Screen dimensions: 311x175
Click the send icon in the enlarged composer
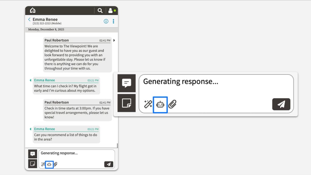click(x=281, y=104)
